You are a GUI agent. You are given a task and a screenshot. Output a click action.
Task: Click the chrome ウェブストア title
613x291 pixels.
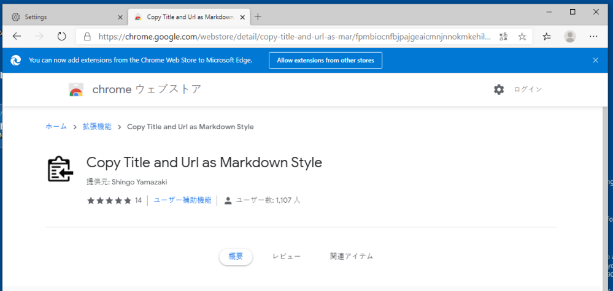pyautogui.click(x=147, y=89)
